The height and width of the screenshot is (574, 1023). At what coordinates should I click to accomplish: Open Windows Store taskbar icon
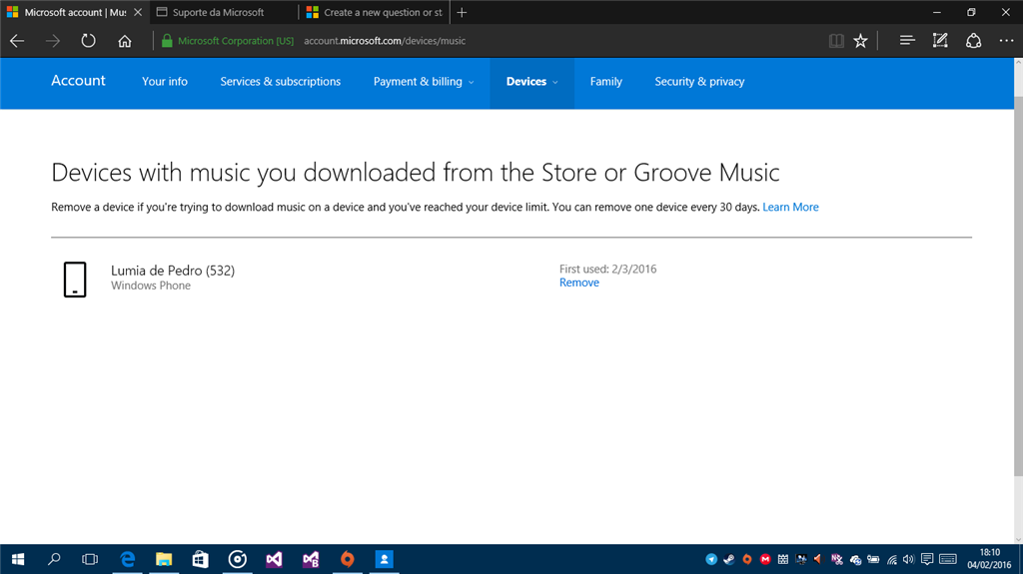point(200,559)
